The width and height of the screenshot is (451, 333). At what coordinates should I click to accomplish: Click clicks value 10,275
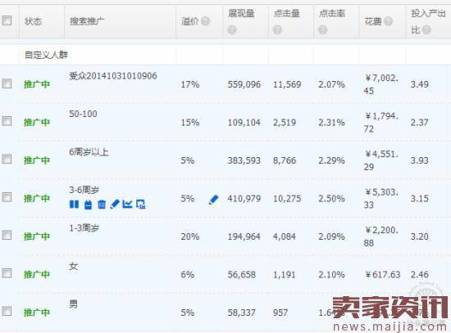(287, 199)
